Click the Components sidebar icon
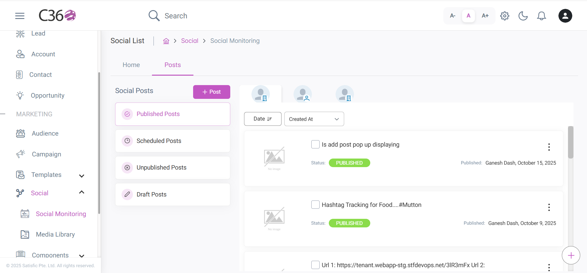This screenshot has width=587, height=273. 21,254
